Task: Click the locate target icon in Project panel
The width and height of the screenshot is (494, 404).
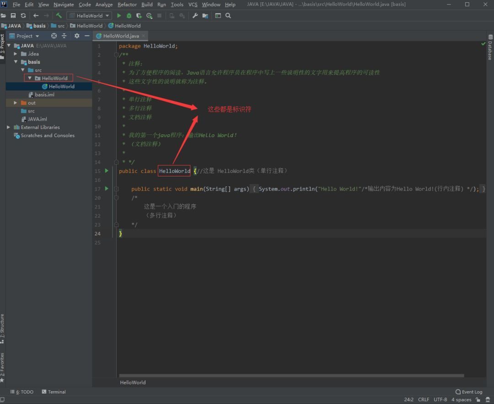Action: pyautogui.click(x=54, y=36)
